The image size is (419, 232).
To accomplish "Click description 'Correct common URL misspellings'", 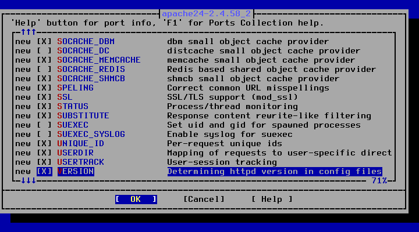I will tap(248, 88).
